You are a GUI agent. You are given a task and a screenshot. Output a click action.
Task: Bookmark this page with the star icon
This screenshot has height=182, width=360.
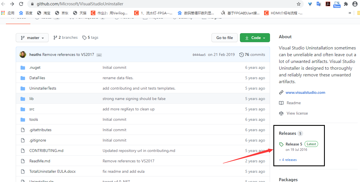tap(299, 4)
